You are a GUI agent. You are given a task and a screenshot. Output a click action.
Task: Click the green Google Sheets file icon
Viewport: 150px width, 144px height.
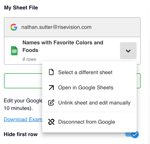coord(14,51)
